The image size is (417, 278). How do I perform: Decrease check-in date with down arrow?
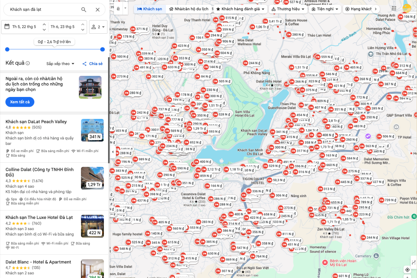tap(44, 30)
